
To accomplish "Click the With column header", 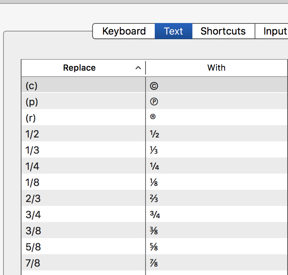I will coord(216,68).
